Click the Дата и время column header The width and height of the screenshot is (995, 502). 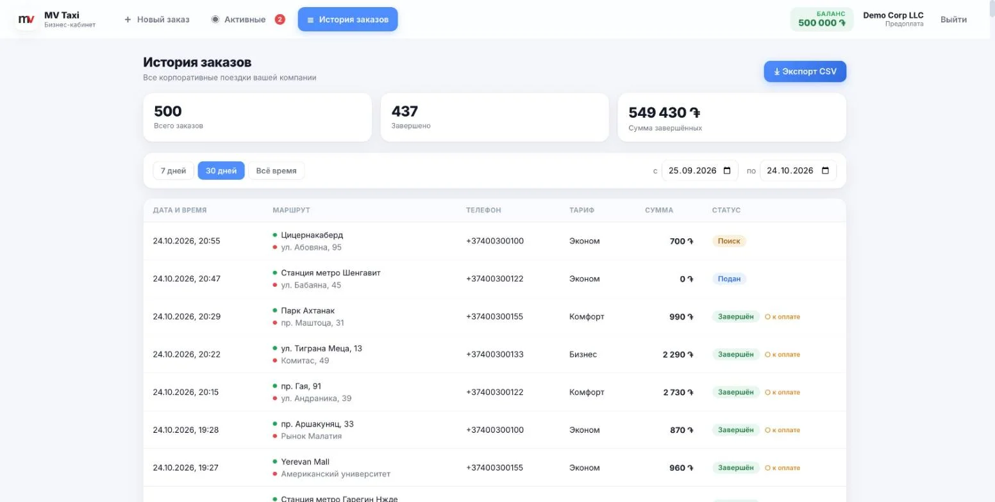[x=180, y=210]
